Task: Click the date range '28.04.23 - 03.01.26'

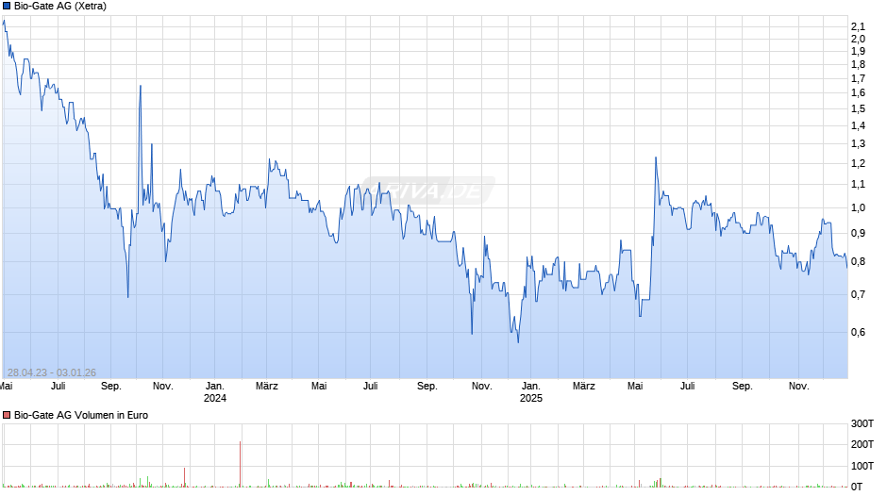Action: point(52,372)
